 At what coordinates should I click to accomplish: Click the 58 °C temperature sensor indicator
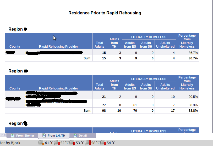point(92,143)
